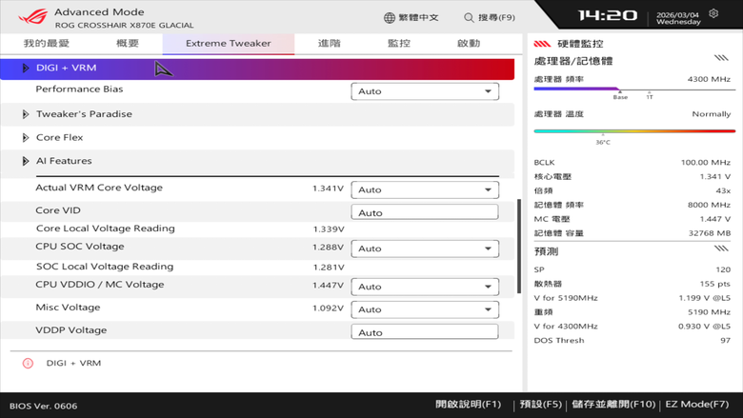Click the Performance Bias label

[x=79, y=89]
